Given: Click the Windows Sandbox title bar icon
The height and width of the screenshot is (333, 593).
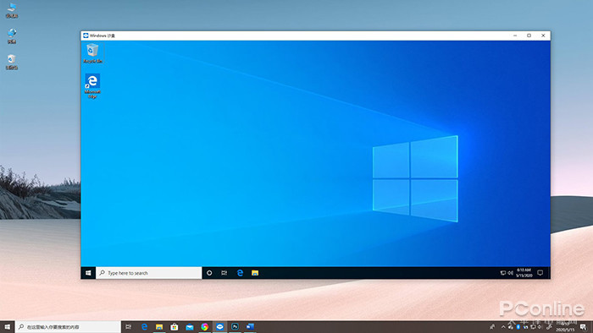Looking at the screenshot, I should coord(86,35).
